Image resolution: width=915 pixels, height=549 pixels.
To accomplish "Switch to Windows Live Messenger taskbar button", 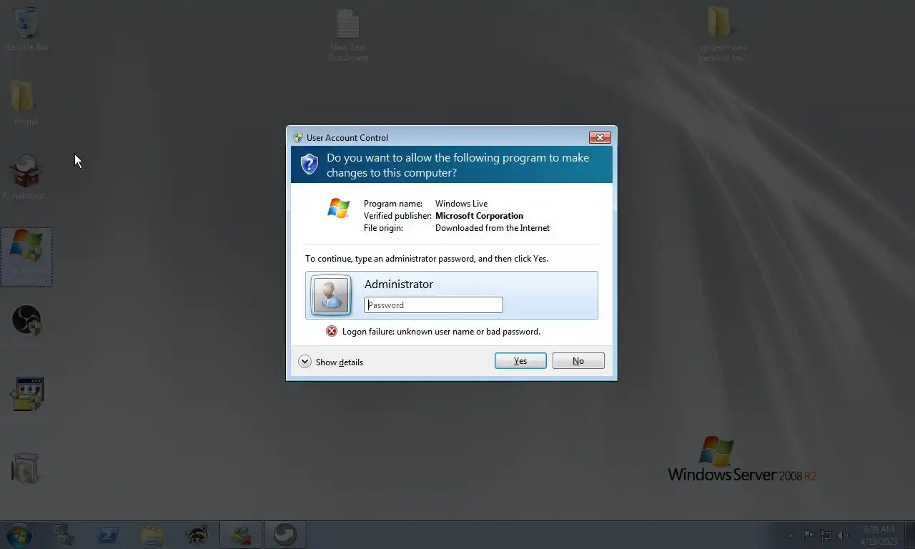I will 241,535.
